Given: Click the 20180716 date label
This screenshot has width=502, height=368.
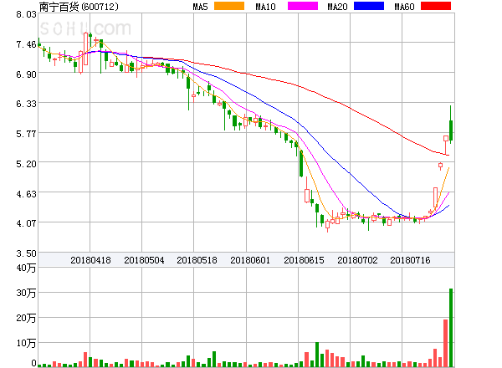Looking at the screenshot, I should click(x=410, y=260).
